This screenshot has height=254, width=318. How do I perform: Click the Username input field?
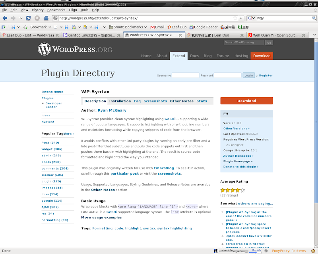pos(185,75)
